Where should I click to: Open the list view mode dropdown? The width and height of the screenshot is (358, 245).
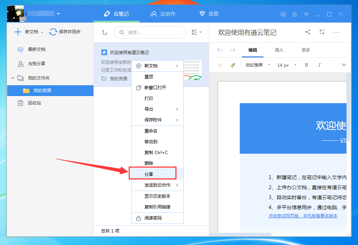197,32
